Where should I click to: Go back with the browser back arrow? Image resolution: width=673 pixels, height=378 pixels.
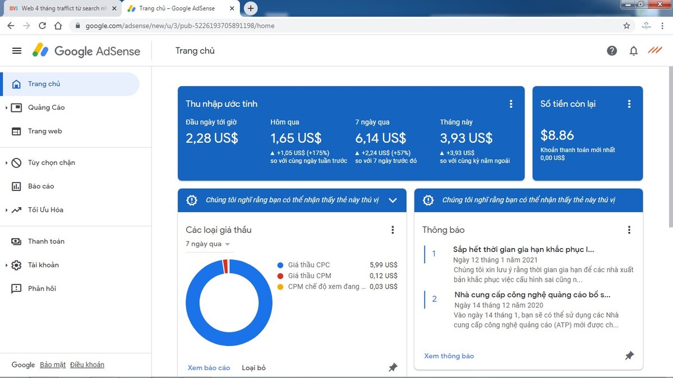click(x=11, y=26)
